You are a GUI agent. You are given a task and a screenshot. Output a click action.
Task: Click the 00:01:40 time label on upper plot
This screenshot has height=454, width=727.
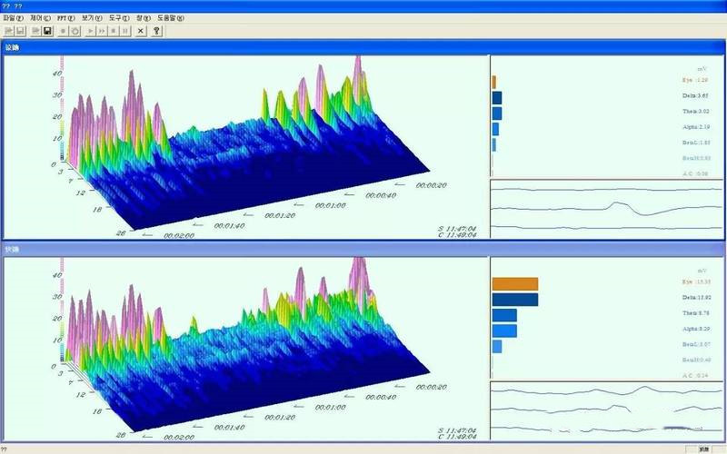click(x=229, y=226)
